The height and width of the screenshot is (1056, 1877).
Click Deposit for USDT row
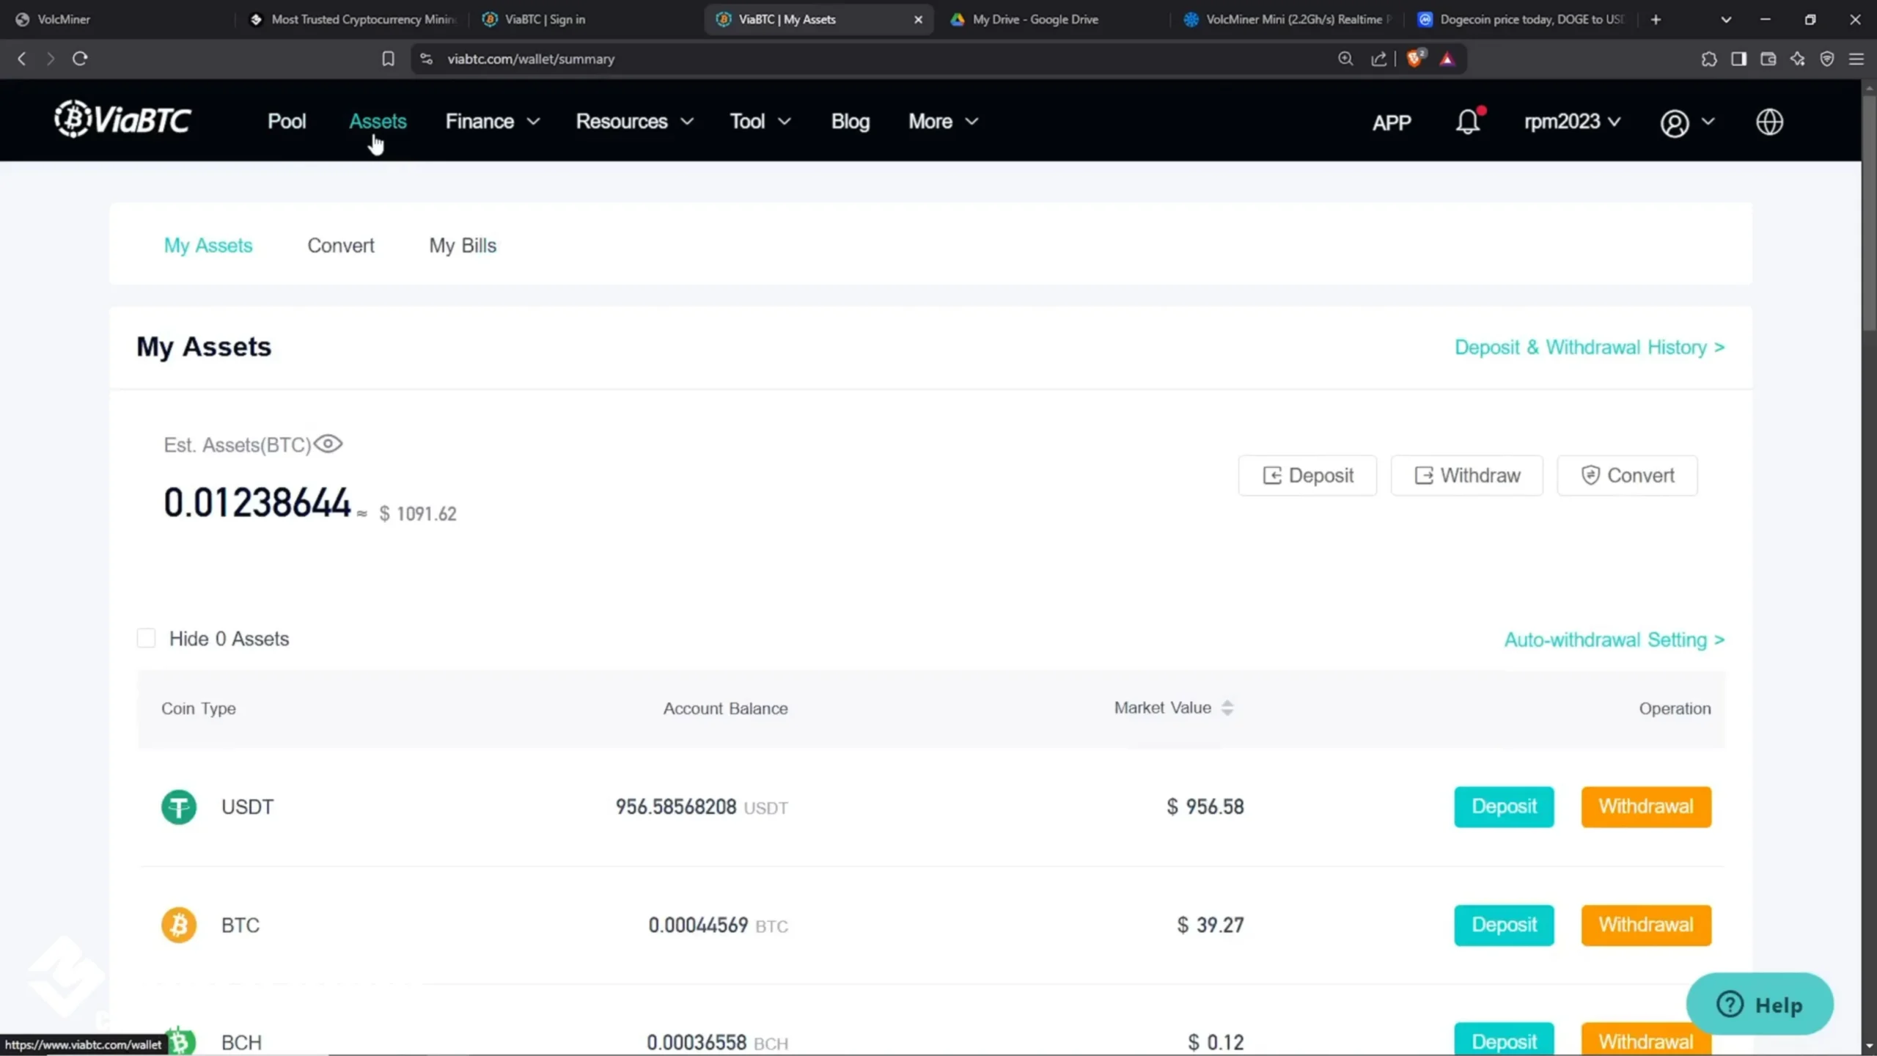(1504, 807)
